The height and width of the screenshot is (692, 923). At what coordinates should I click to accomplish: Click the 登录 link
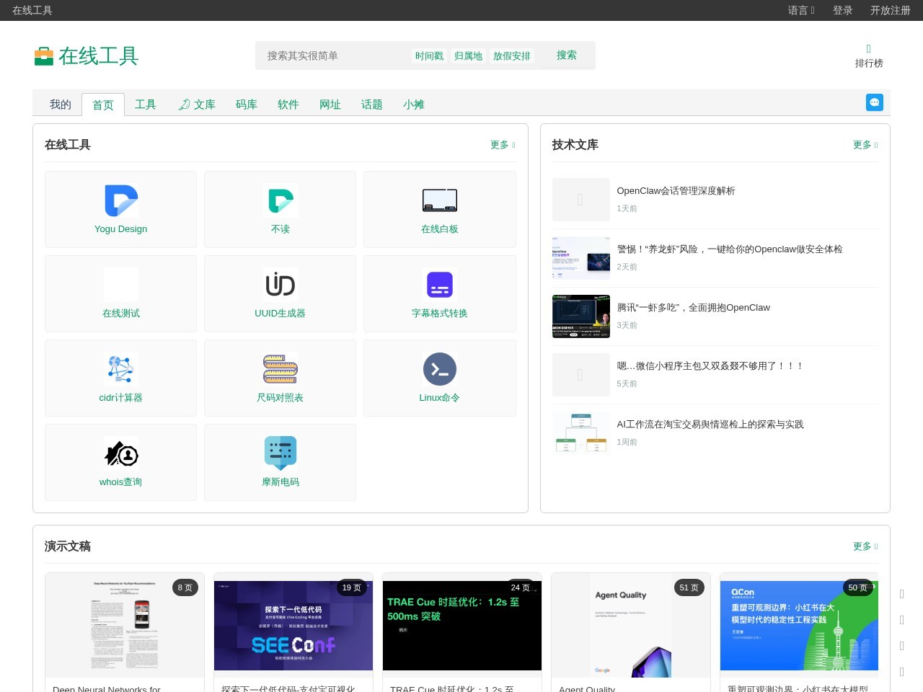click(x=842, y=10)
